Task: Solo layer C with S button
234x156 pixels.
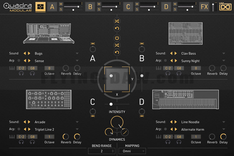Action: tap(137, 9)
